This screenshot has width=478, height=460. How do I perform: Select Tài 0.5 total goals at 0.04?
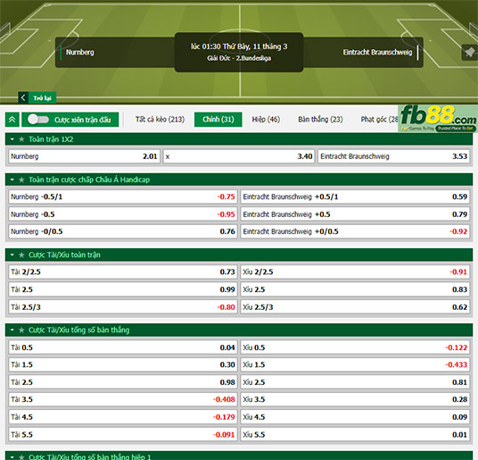[123, 347]
